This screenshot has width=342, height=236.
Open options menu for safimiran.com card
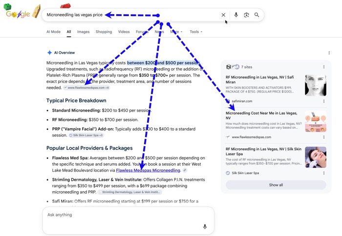324,101
